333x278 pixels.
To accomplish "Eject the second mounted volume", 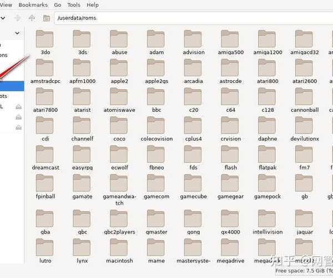I will click(x=19, y=117).
